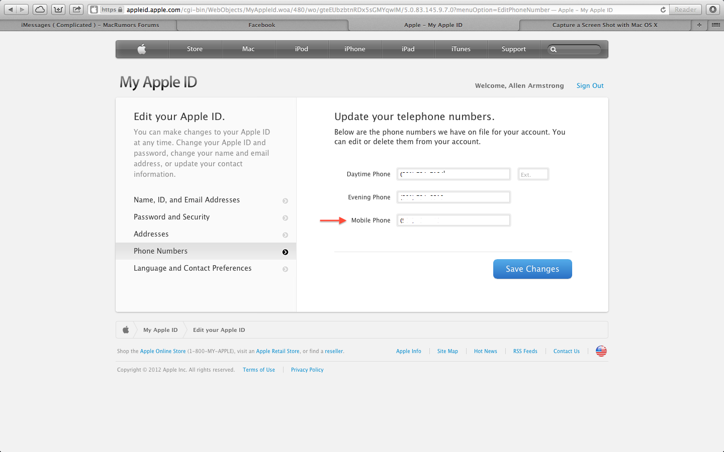Viewport: 724px width, 452px height.
Task: Open Hot News footer link
Action: [x=486, y=351]
